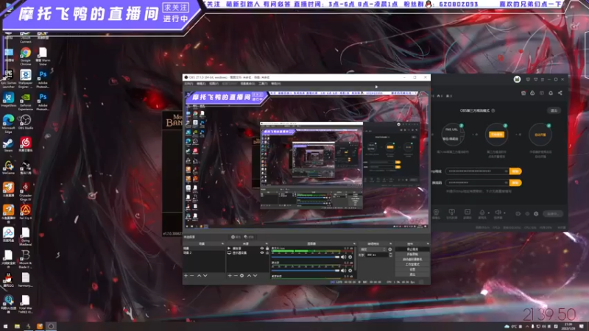Add a source with plus icon in OBS Sources panel
The image size is (589, 331).
point(230,275)
